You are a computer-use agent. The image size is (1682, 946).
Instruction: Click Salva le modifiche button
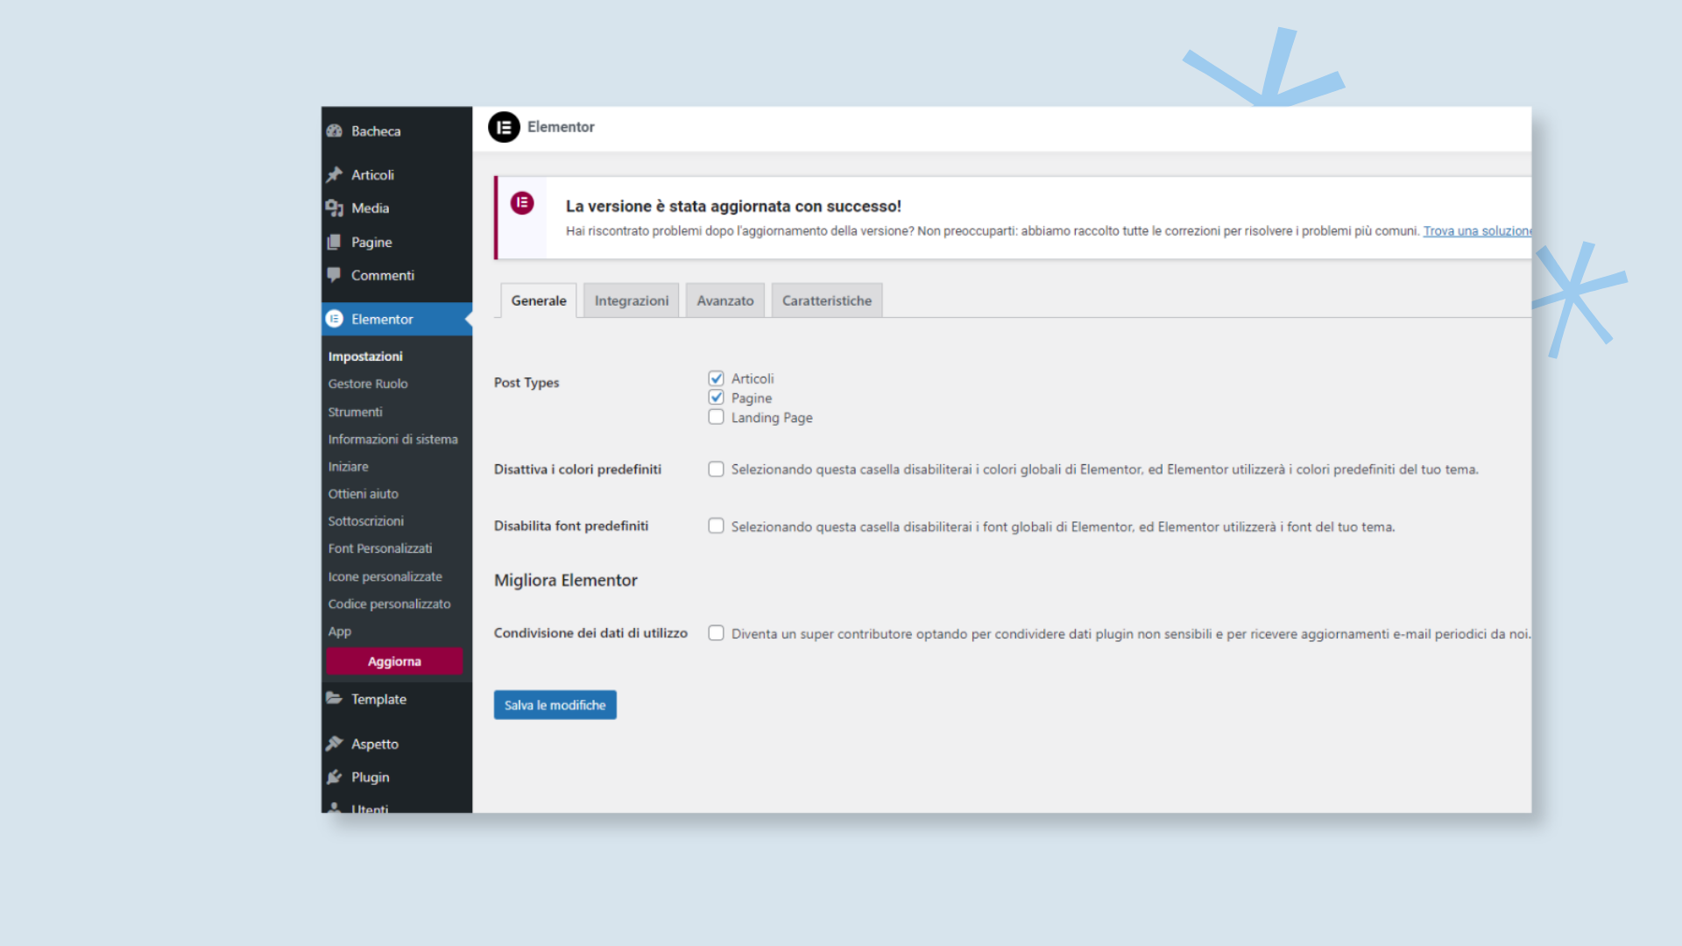click(555, 704)
